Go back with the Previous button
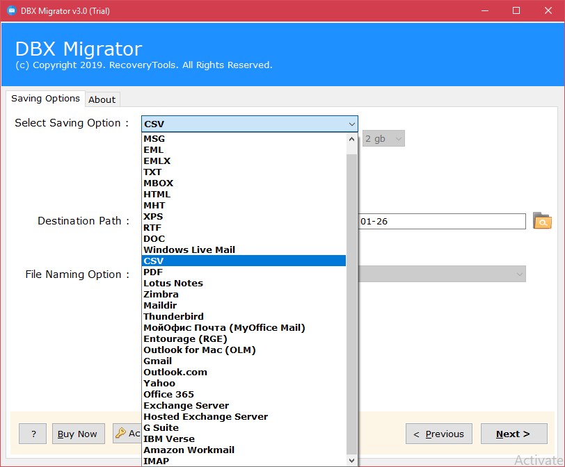565x467 pixels. tap(439, 434)
